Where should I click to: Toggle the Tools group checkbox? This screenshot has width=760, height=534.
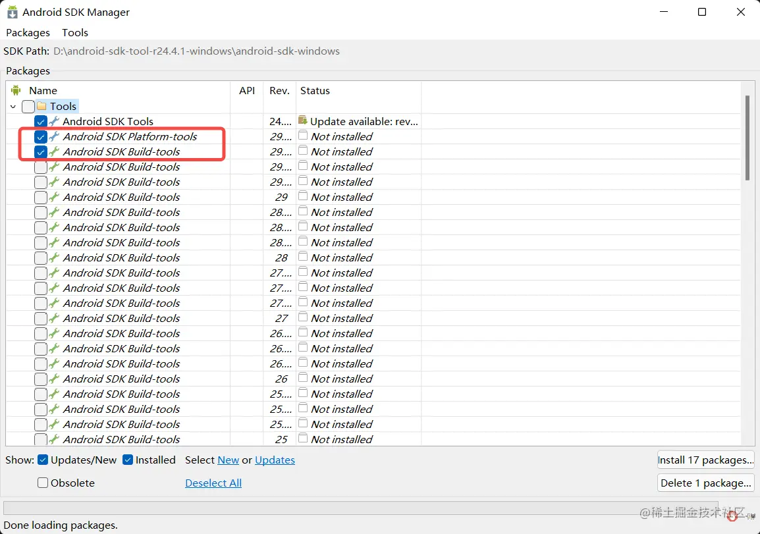point(28,106)
